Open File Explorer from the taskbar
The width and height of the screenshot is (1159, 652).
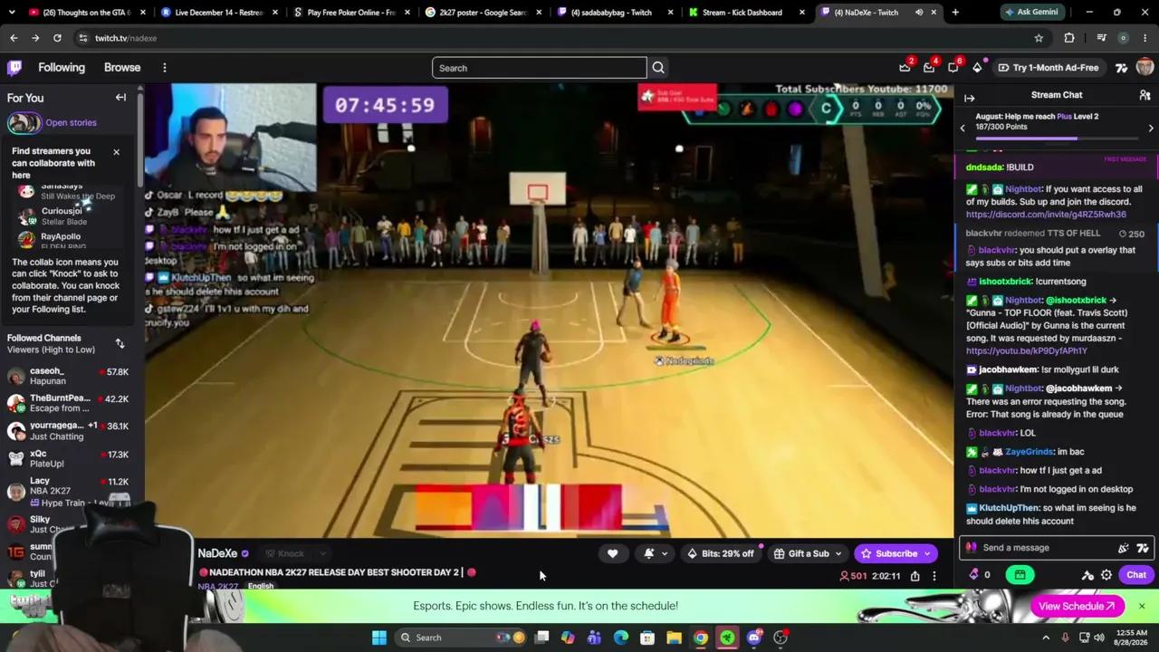674,638
